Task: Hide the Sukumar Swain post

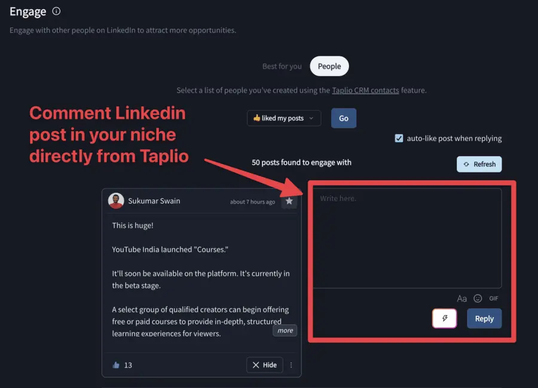Action: [265, 365]
